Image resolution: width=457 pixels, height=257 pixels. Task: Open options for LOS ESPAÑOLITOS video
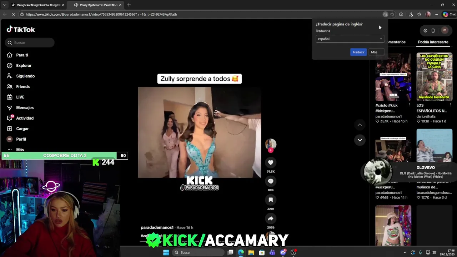point(450,105)
